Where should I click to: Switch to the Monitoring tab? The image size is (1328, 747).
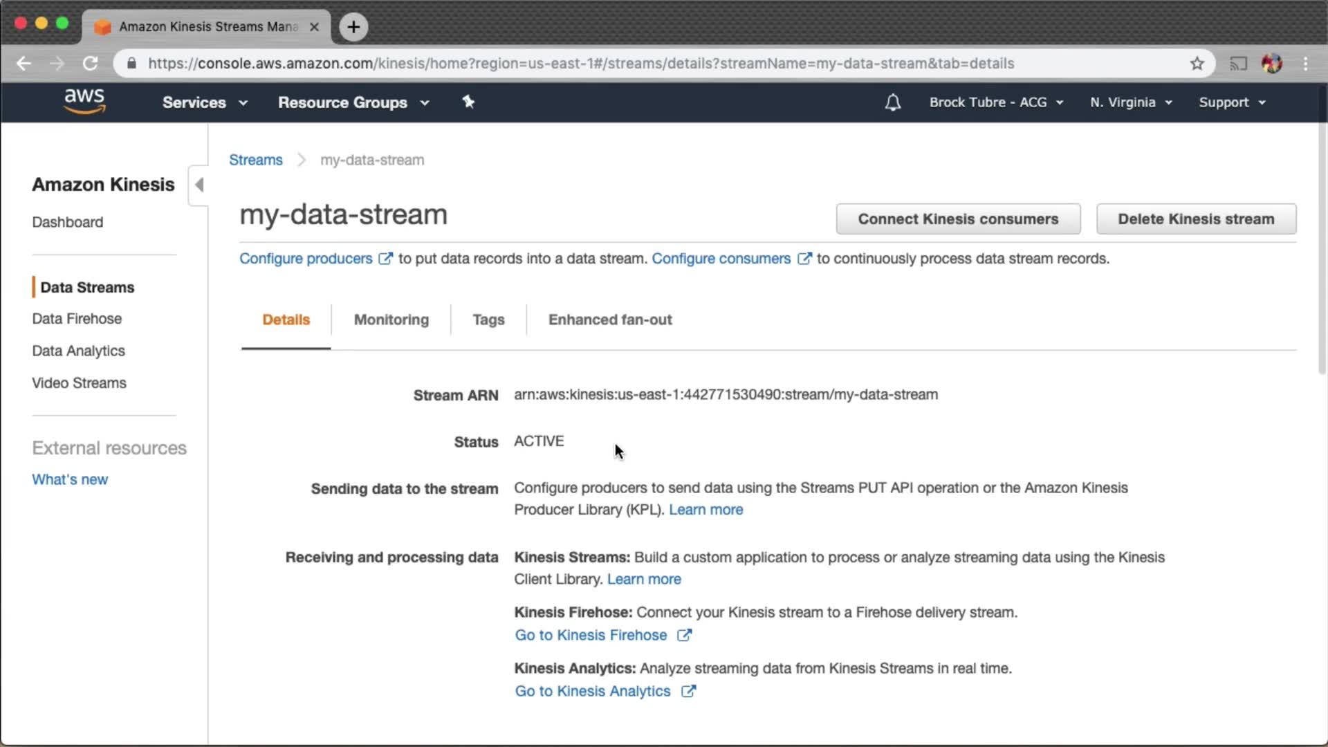click(391, 320)
